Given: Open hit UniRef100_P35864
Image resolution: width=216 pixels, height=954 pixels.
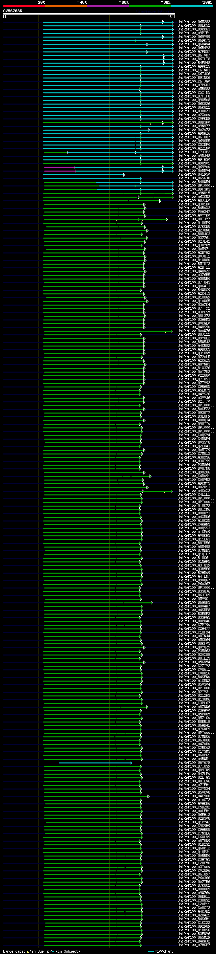Looking at the screenshot, I should click(x=194, y=465).
